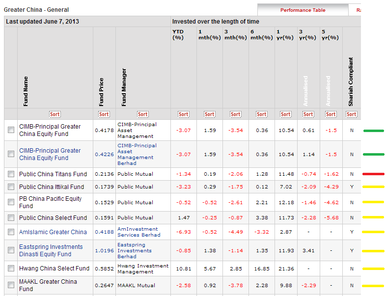Click Hwang China Select Fund name

54,269
